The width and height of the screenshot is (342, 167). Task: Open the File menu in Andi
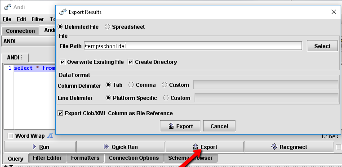click(x=7, y=19)
